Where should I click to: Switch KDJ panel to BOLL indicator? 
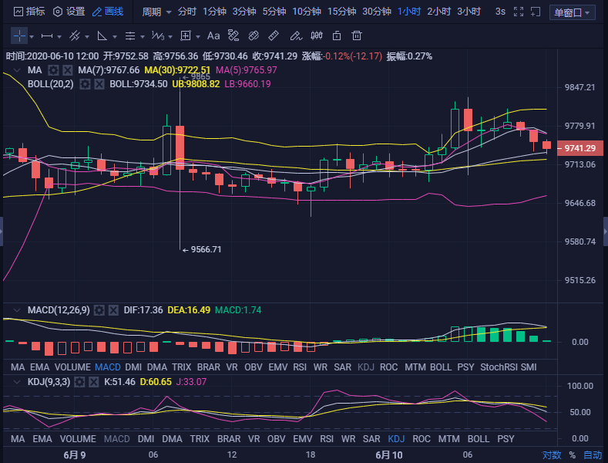click(479, 439)
